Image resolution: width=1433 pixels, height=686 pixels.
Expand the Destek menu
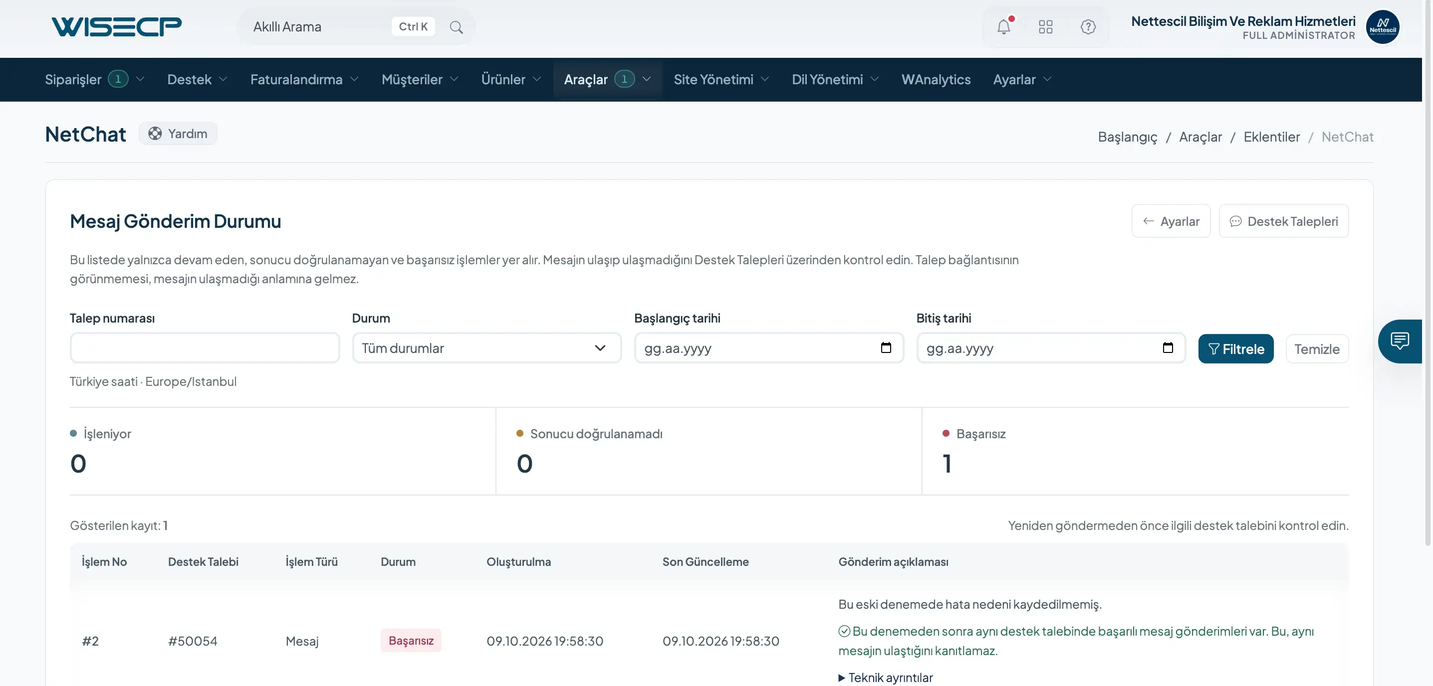pos(197,79)
